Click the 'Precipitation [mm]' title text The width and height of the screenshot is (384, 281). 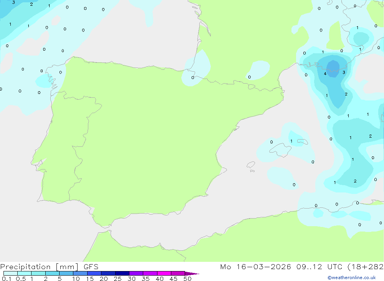pyautogui.click(x=39, y=267)
